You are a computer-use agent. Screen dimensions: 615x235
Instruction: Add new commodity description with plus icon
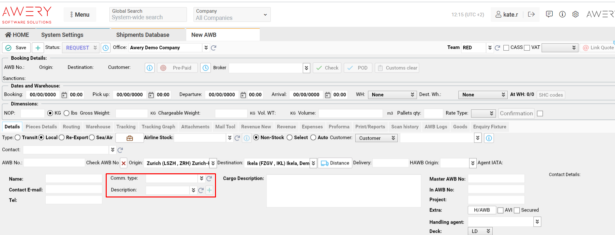click(x=209, y=190)
